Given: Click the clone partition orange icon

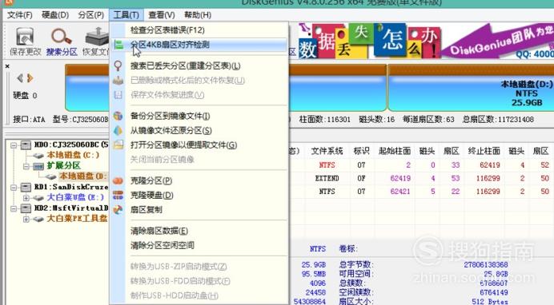Looking at the screenshot, I should point(118,180).
